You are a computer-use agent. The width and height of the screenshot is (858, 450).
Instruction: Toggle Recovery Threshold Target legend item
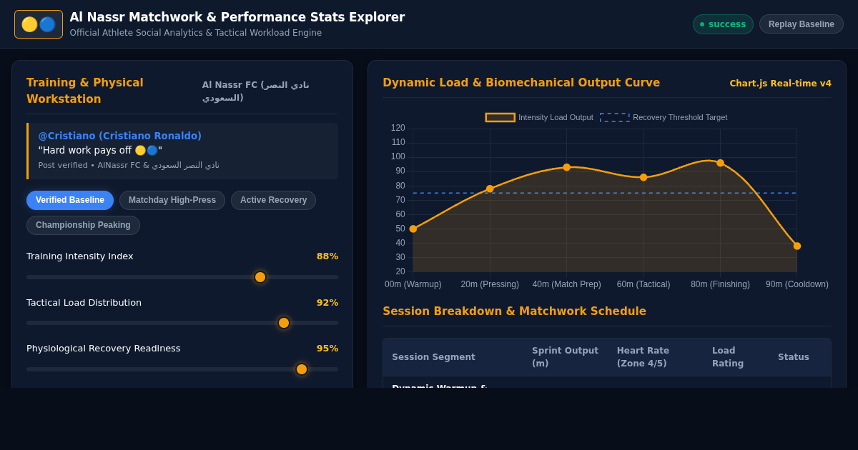tap(664, 117)
